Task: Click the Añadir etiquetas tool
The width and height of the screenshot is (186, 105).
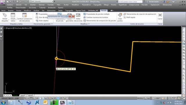Action: coord(5,17)
